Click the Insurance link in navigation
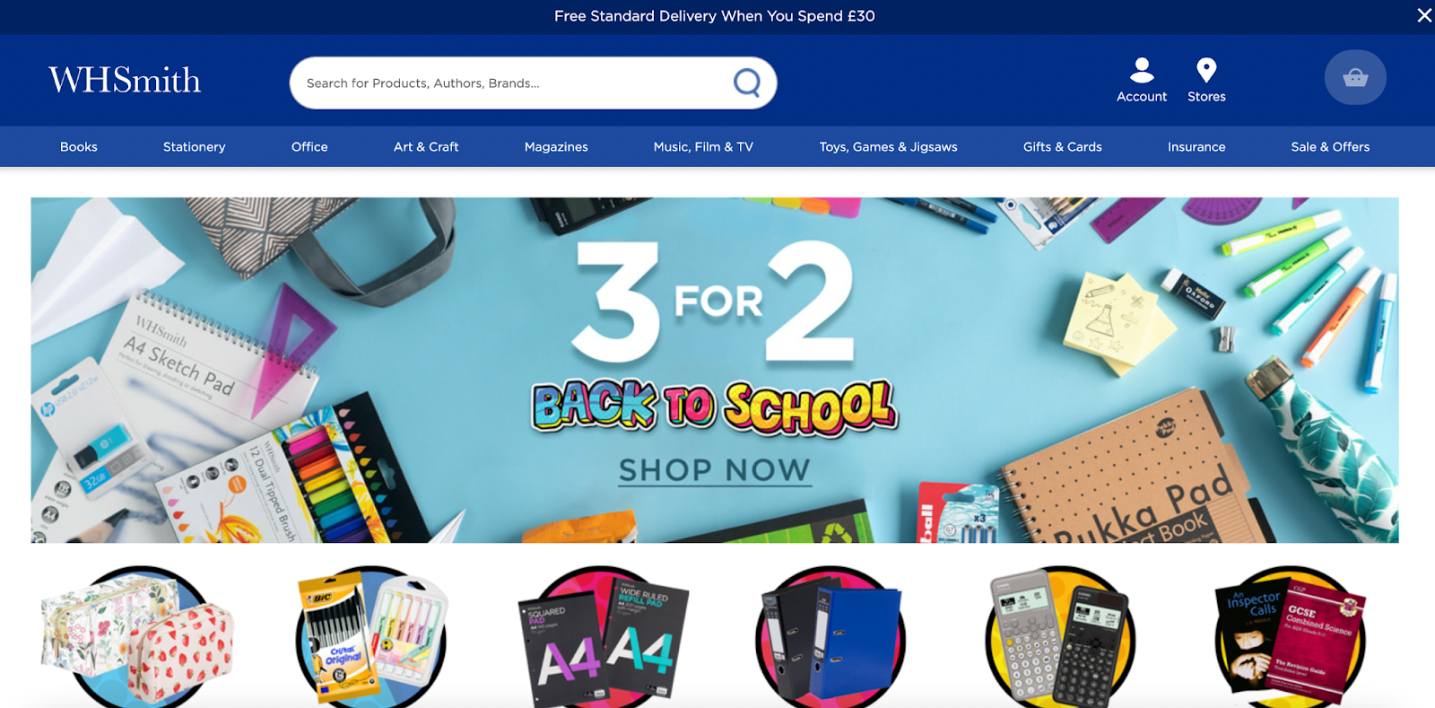Image resolution: width=1435 pixels, height=708 pixels. pyautogui.click(x=1196, y=146)
